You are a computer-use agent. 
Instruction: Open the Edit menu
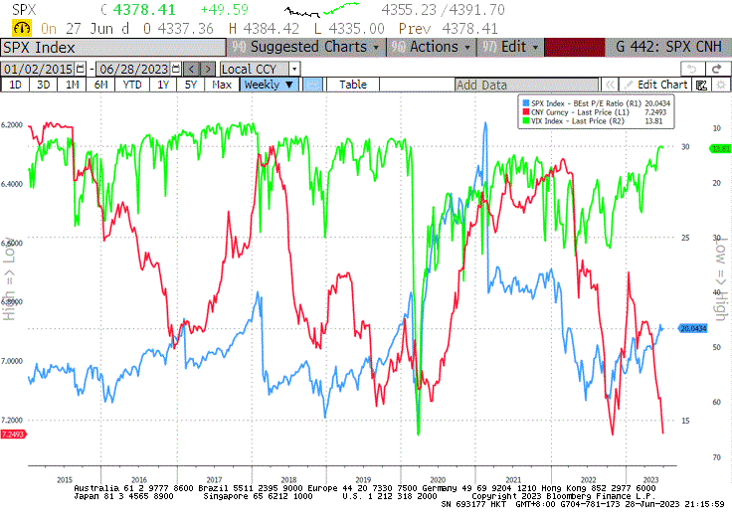pyautogui.click(x=511, y=47)
